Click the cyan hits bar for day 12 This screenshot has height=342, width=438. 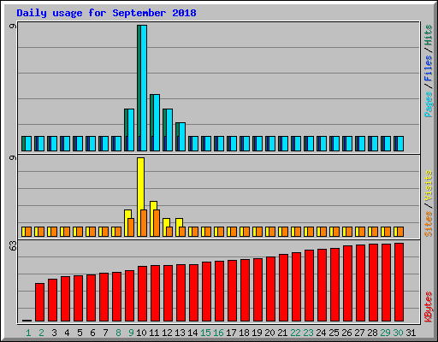pyautogui.click(x=169, y=130)
